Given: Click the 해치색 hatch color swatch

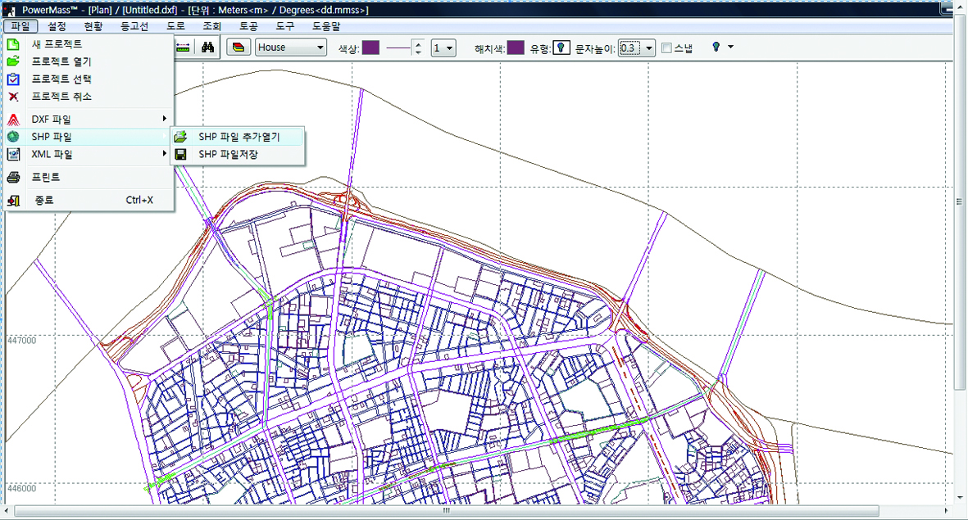Looking at the screenshot, I should tap(516, 48).
